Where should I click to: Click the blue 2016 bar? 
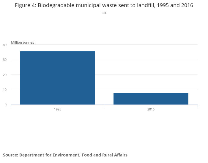[x=151, y=99]
